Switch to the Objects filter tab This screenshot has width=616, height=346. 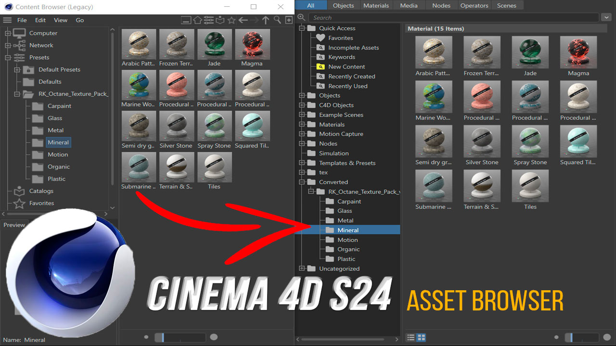[x=343, y=5]
